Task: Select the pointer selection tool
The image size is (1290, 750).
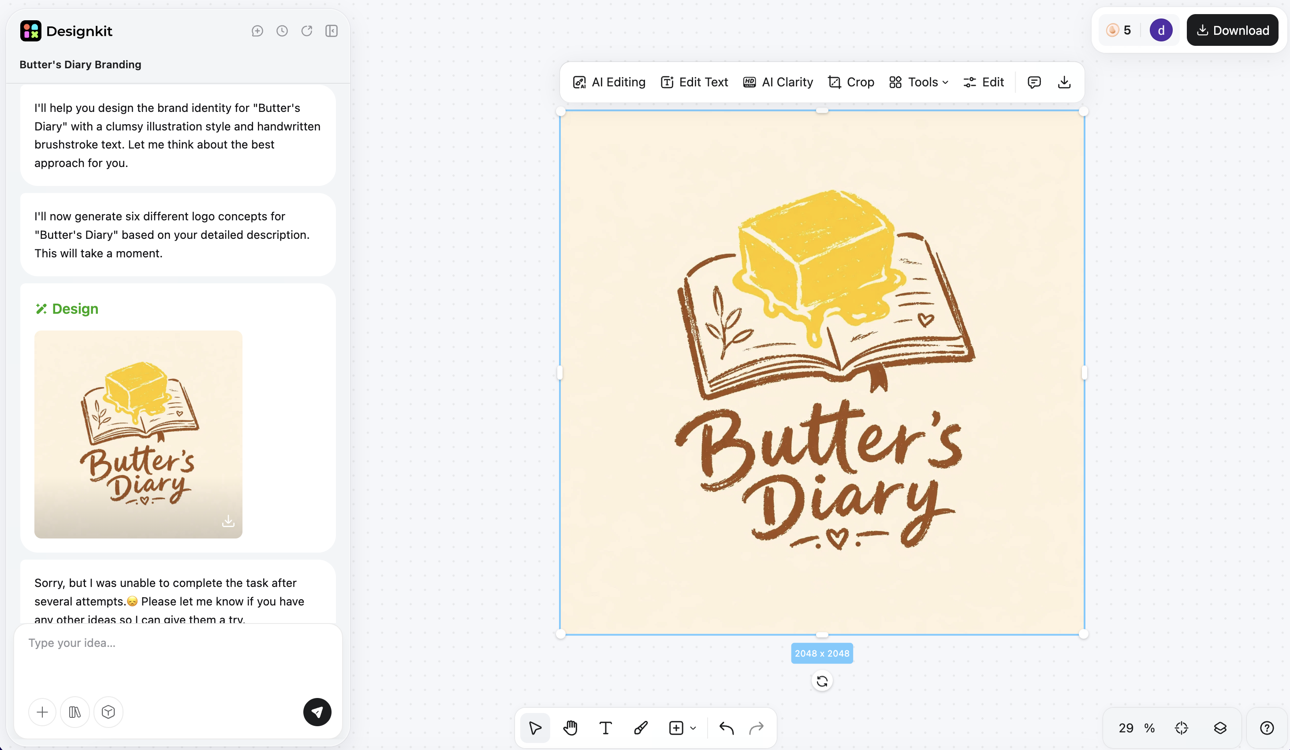Action: click(x=535, y=728)
